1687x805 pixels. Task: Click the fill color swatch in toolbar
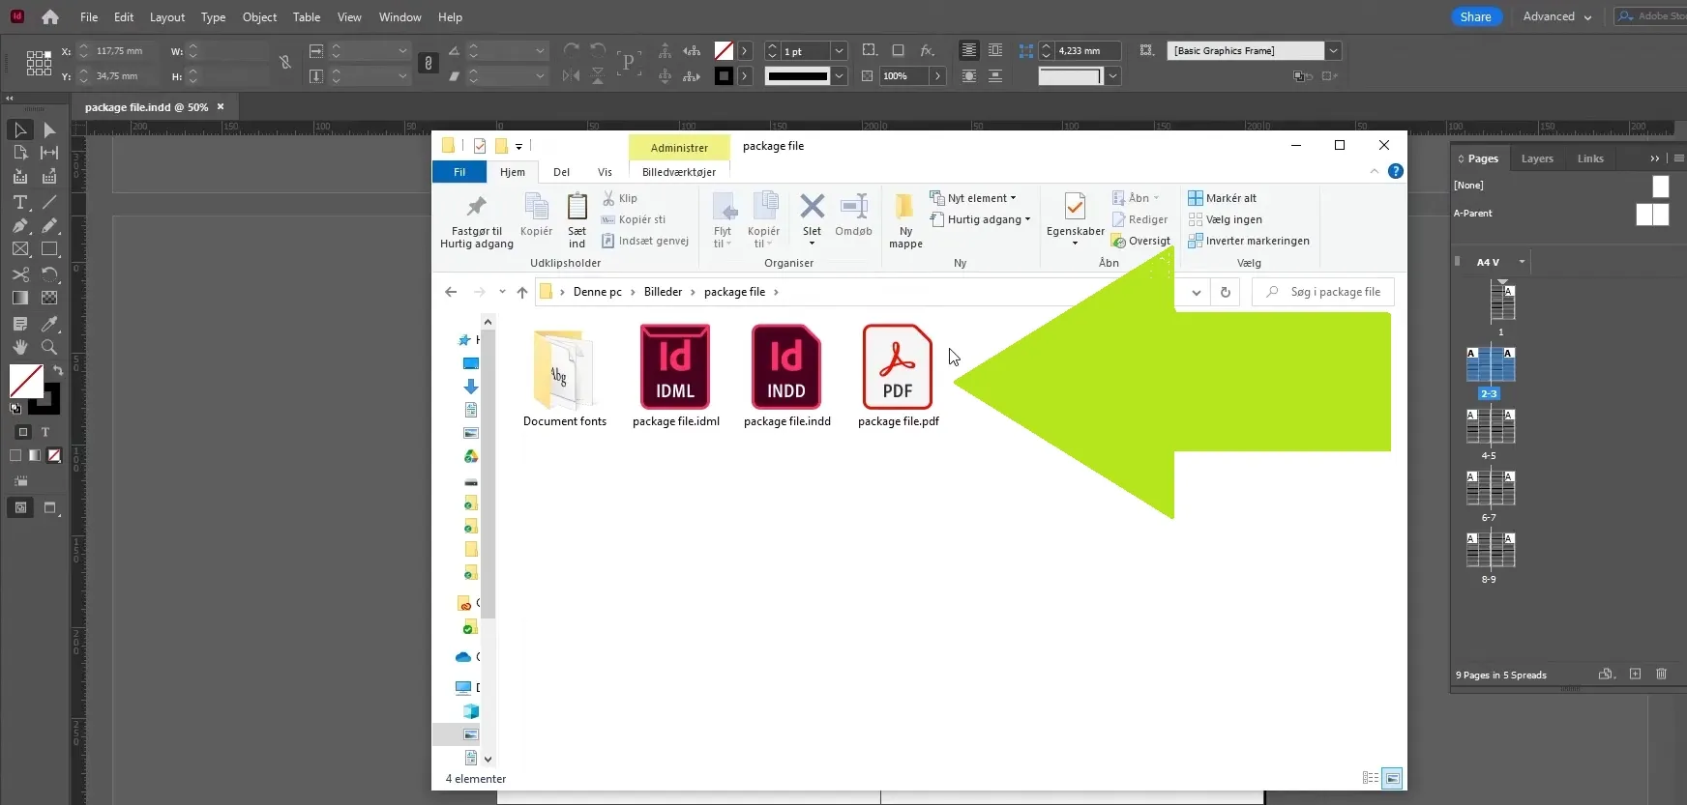click(25, 380)
